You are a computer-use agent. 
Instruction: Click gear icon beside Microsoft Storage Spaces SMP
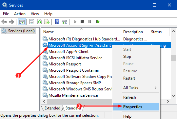pyautogui.click(x=45, y=83)
